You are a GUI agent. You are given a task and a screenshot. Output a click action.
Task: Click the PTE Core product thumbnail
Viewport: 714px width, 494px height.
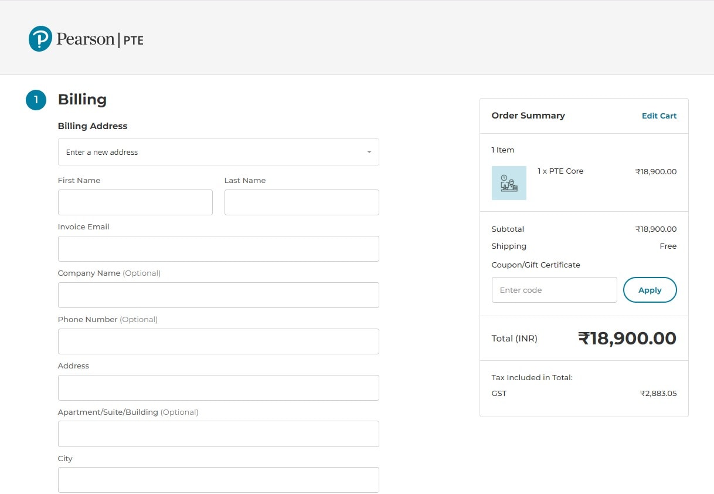(x=509, y=183)
